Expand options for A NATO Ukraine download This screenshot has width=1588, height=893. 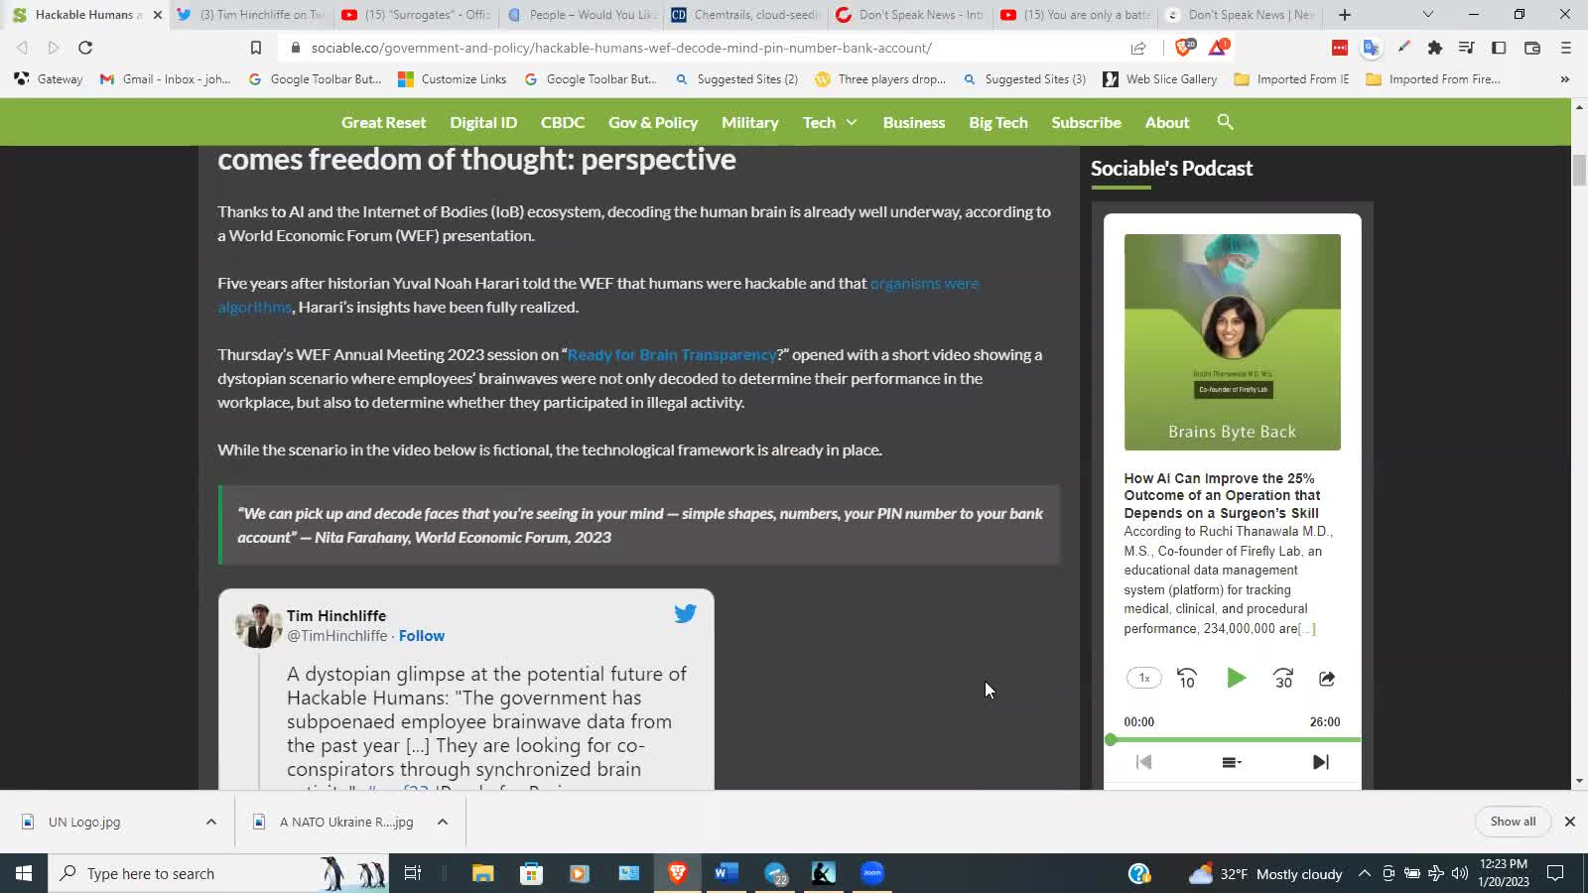click(x=443, y=822)
